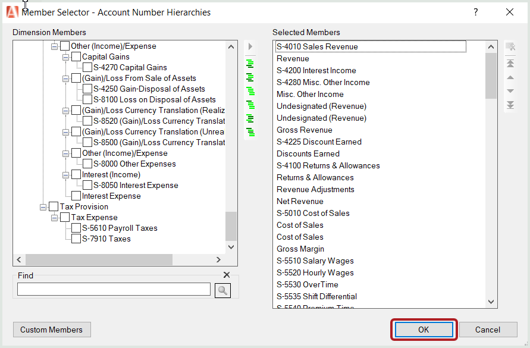Click the member and descendants selection icon

pyautogui.click(x=250, y=91)
